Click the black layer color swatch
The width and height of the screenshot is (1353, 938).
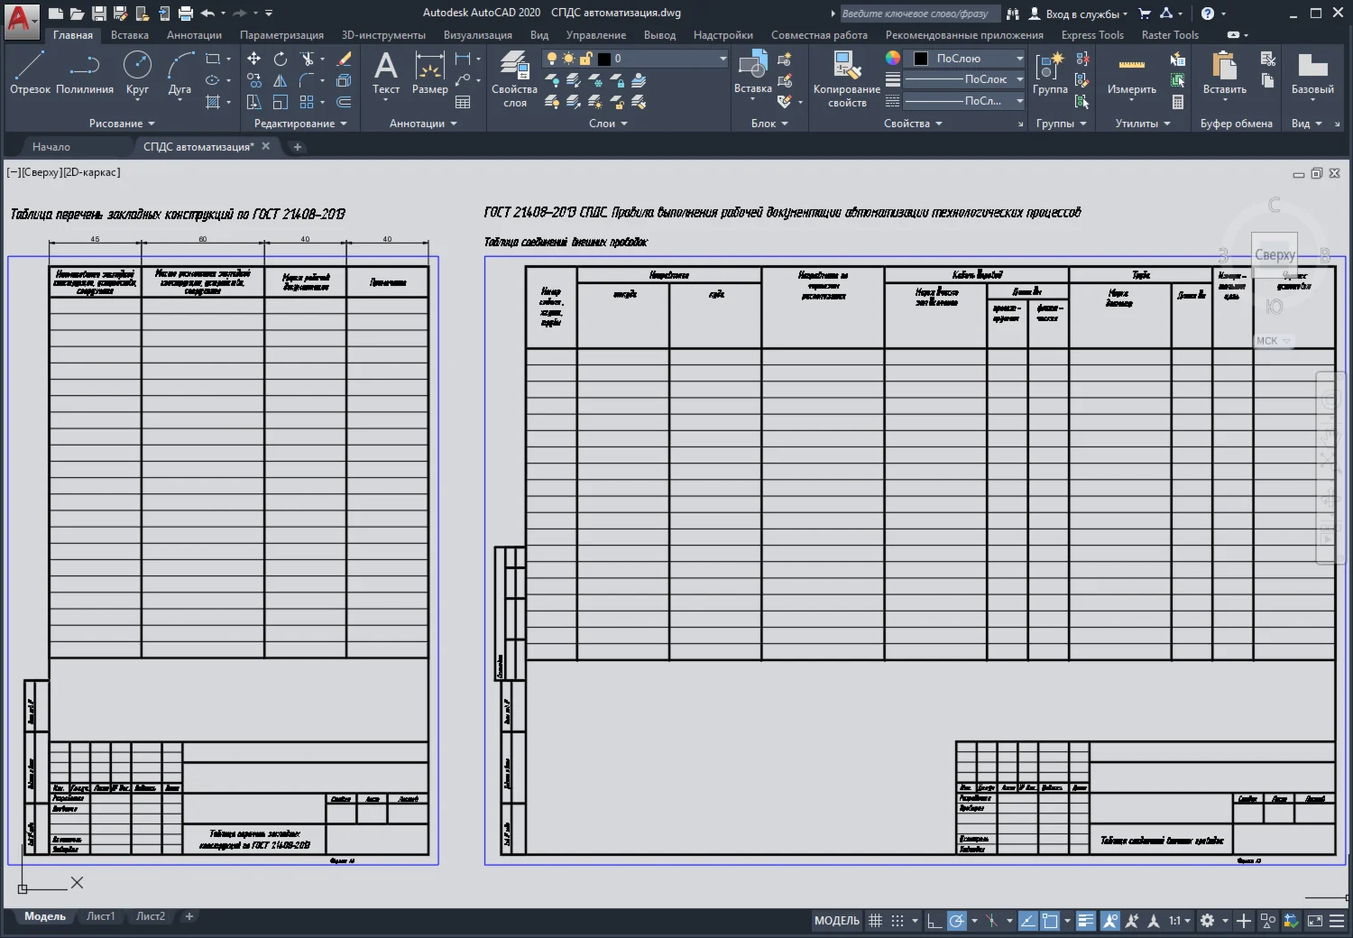604,59
